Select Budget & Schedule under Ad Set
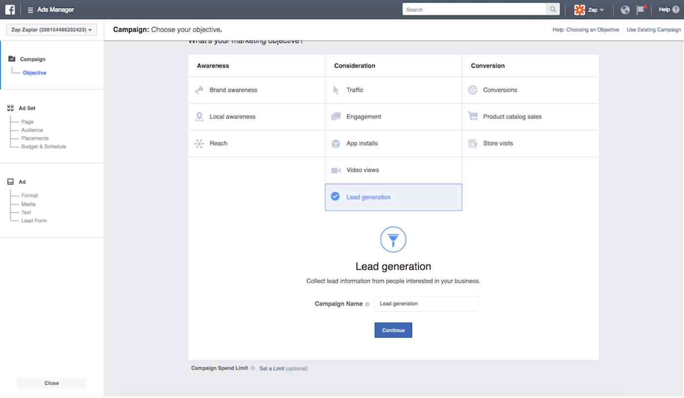684x398 pixels. point(43,147)
